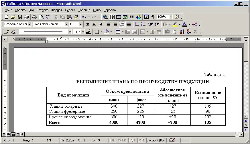
Task: Open the style dropdown 'Название объек'
Action: [x=30, y=24]
